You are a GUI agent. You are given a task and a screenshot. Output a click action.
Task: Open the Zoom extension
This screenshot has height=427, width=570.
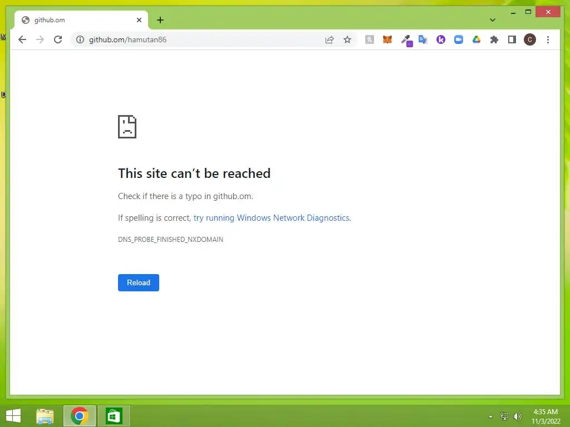(x=459, y=39)
